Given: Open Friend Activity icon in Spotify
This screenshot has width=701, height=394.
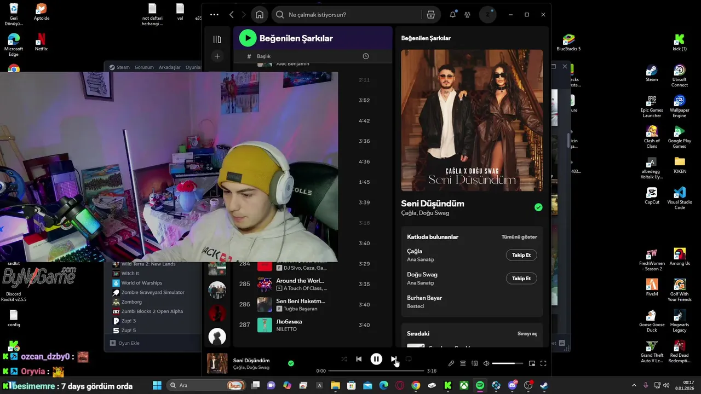Looking at the screenshot, I should (x=467, y=15).
